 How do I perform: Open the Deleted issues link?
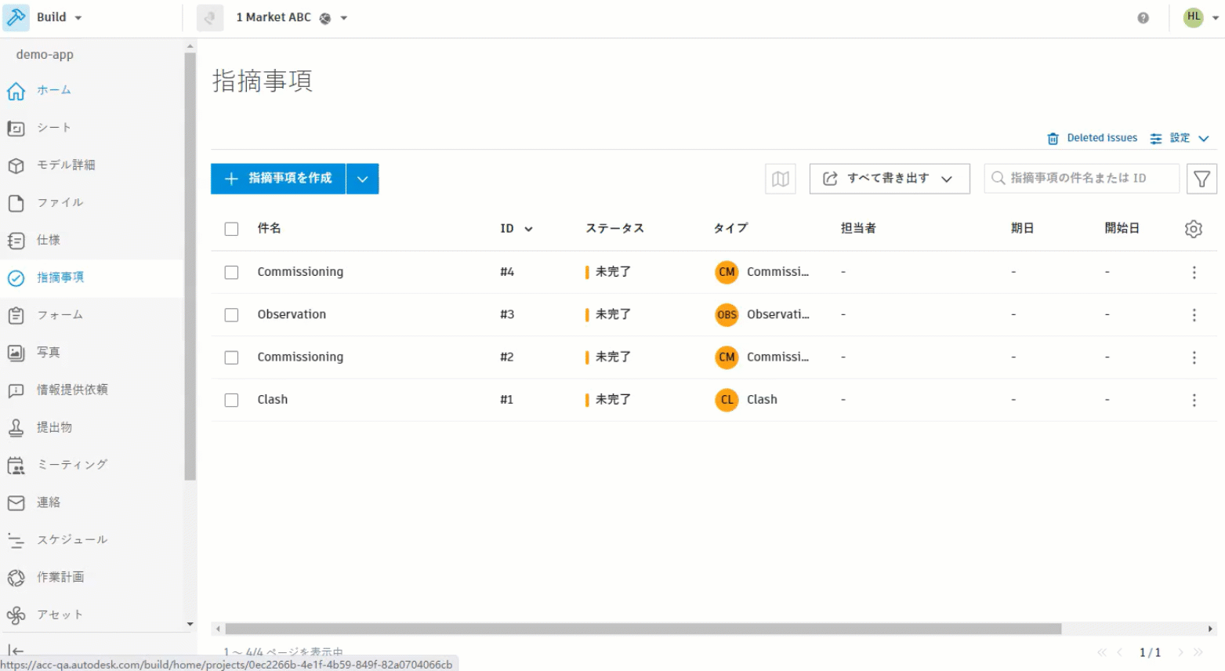pyautogui.click(x=1101, y=137)
